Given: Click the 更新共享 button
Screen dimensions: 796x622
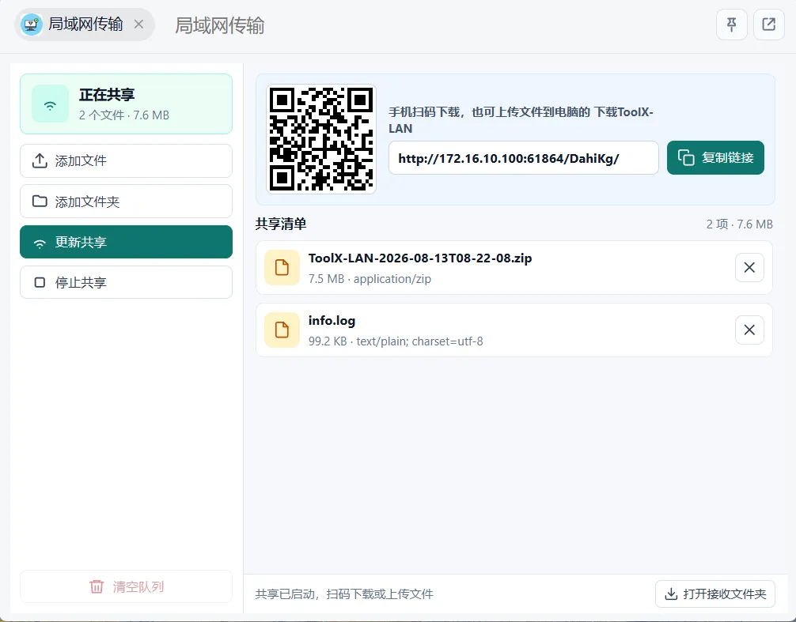Looking at the screenshot, I should [126, 242].
